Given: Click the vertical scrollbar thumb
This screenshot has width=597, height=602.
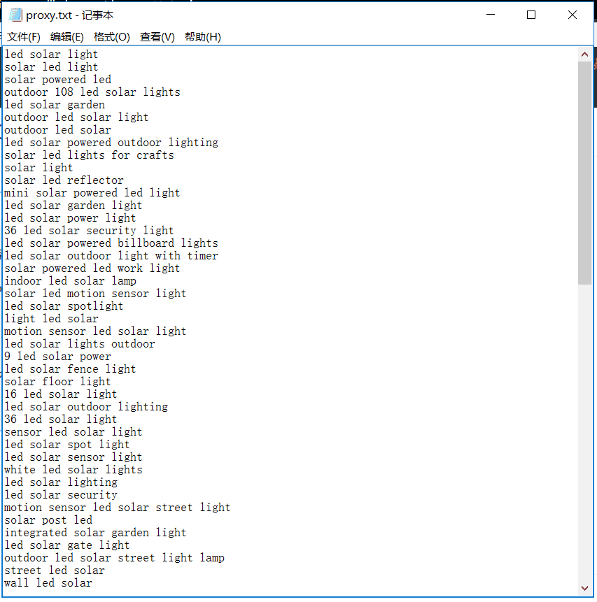Looking at the screenshot, I should 584,173.
